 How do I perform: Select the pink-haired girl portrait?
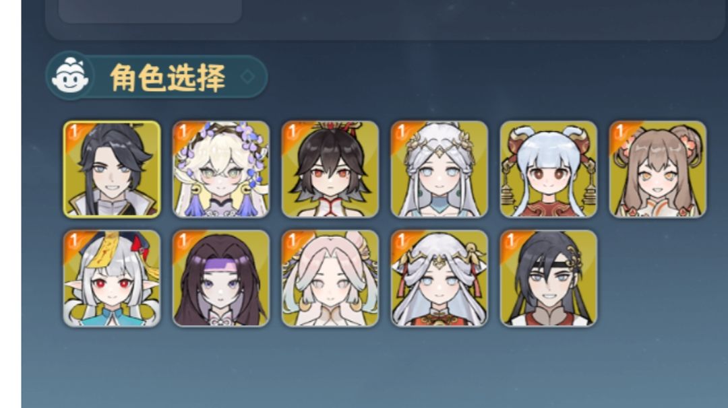pyautogui.click(x=330, y=279)
